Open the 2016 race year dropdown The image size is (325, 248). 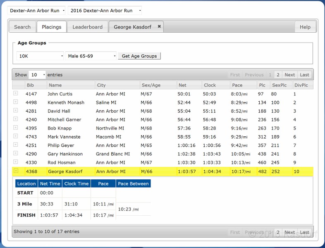(105, 10)
